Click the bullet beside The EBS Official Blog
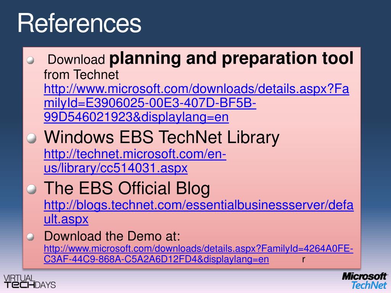 [x=32, y=189]
